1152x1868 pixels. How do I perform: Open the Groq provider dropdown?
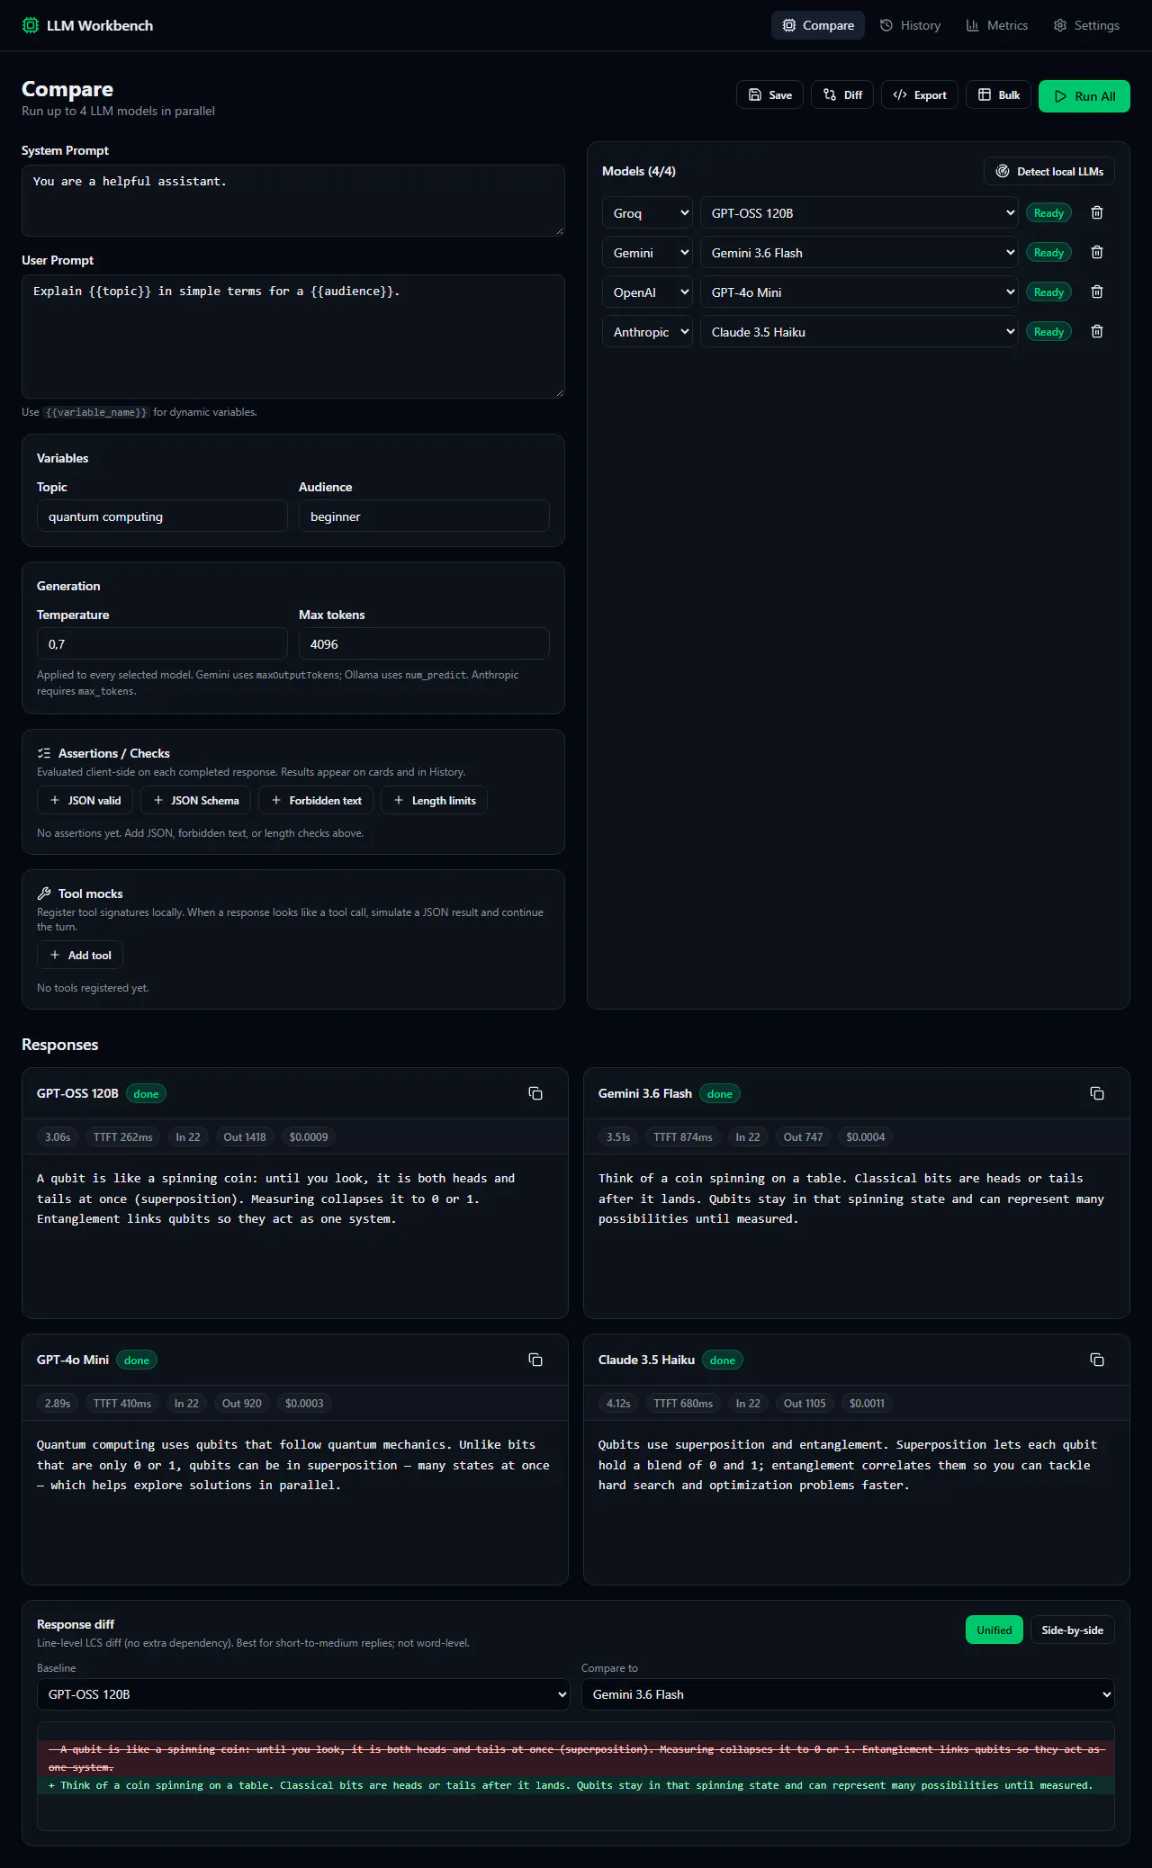(647, 213)
